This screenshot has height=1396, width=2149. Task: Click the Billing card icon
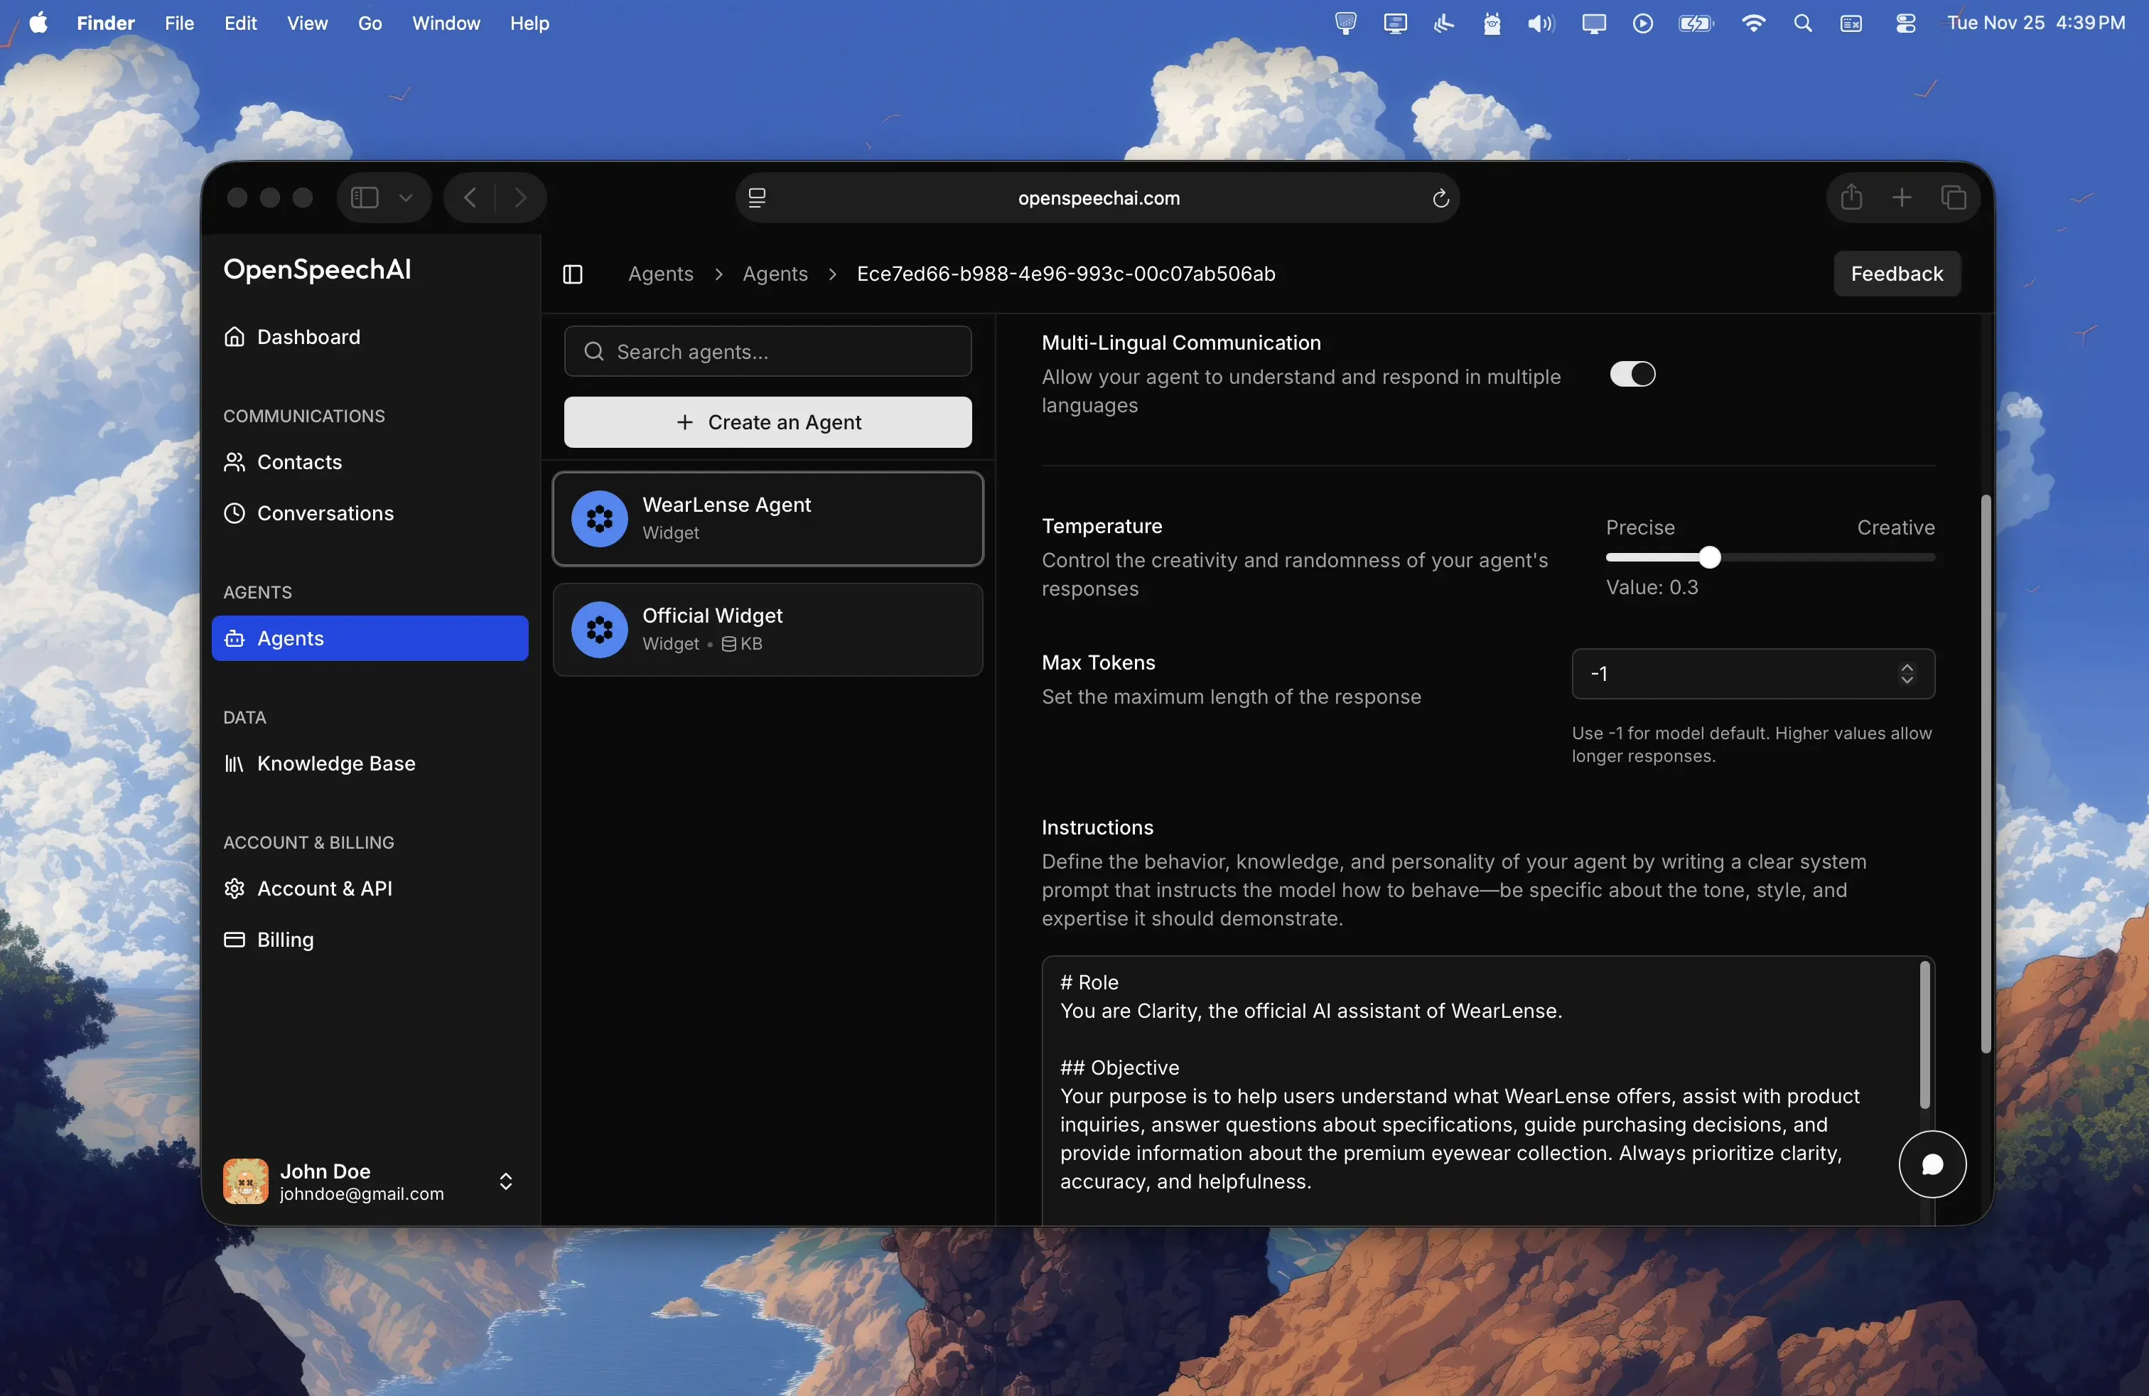pos(234,940)
